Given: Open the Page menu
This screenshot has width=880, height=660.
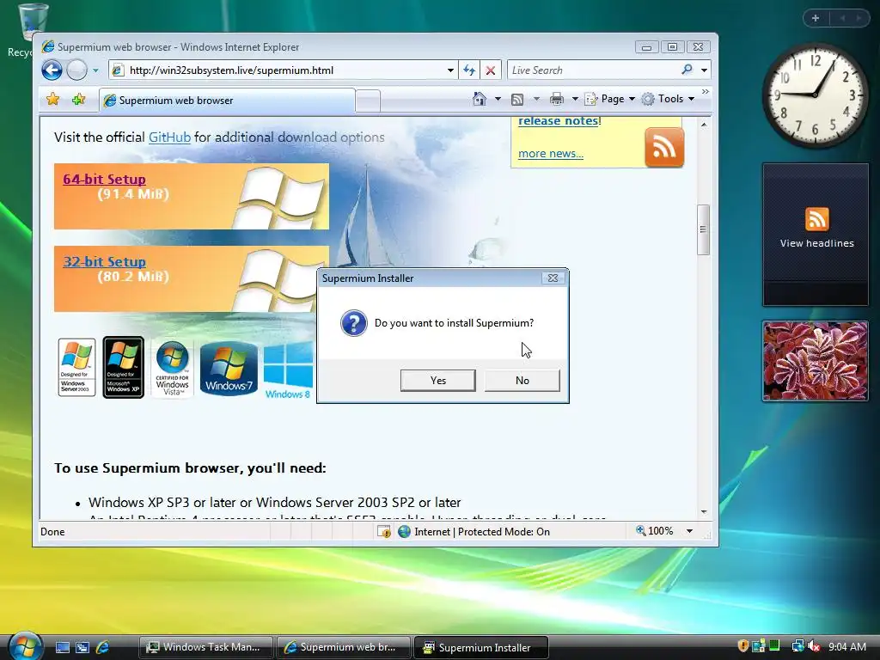Looking at the screenshot, I should click(610, 99).
